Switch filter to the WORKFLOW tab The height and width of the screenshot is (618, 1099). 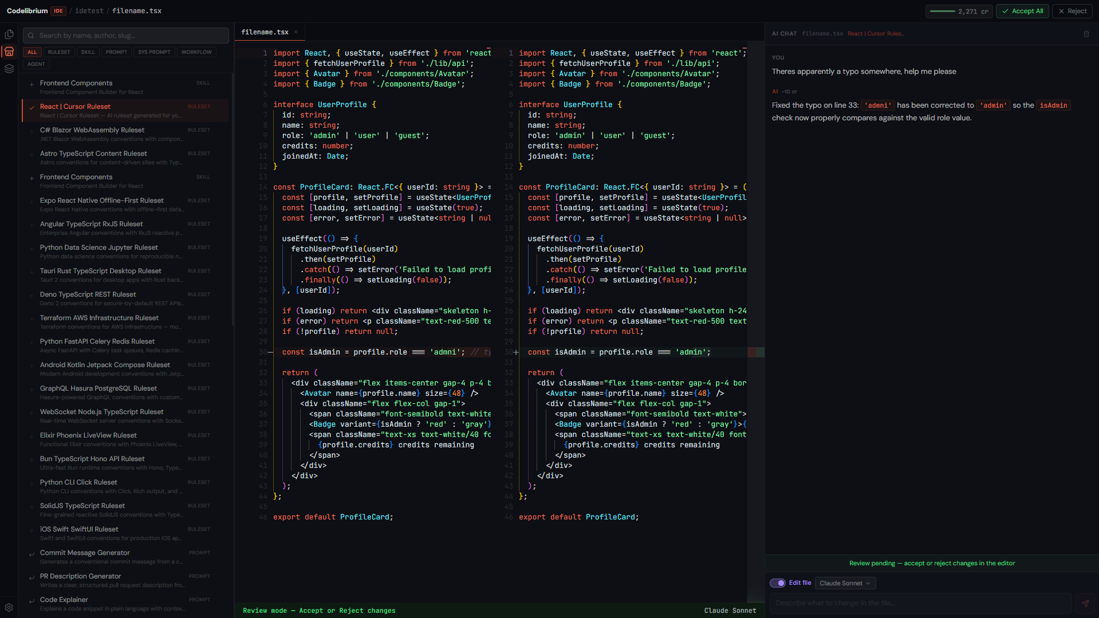point(196,52)
